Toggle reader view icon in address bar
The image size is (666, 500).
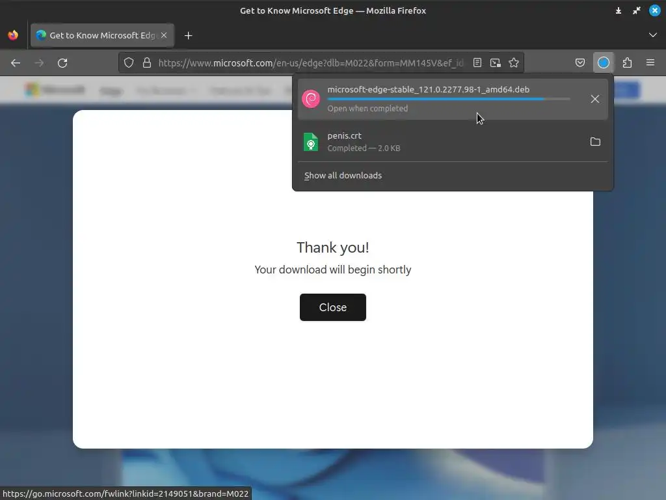pyautogui.click(x=477, y=63)
